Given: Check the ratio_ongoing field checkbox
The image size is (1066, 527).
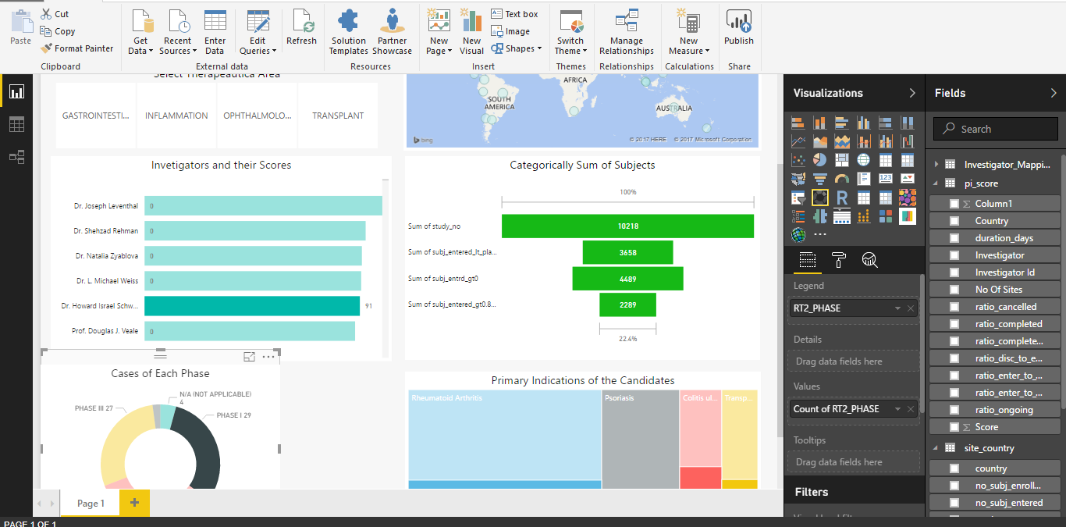Looking at the screenshot, I should [954, 410].
